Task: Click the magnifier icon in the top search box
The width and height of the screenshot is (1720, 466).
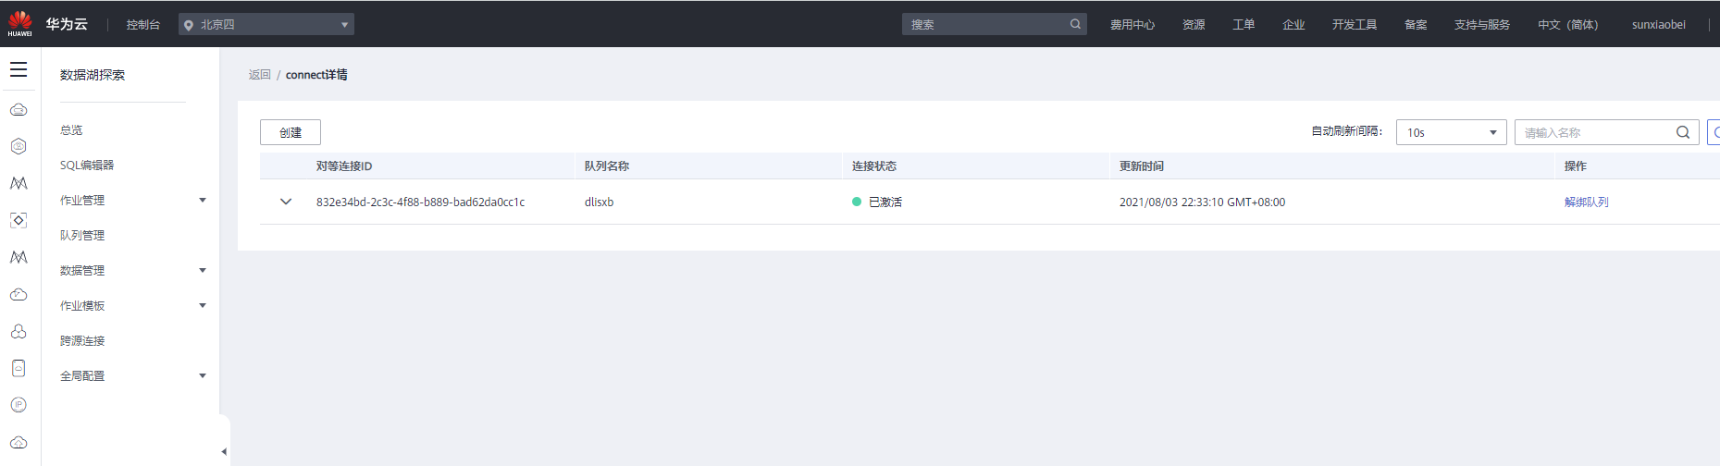Action: point(1075,24)
